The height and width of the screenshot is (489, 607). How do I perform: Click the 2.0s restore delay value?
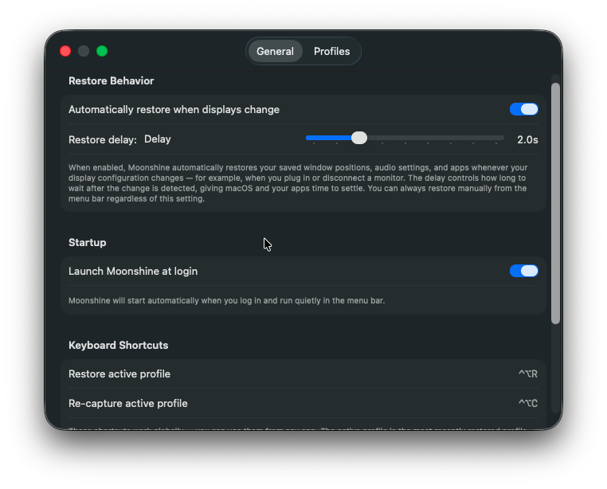[x=527, y=139]
